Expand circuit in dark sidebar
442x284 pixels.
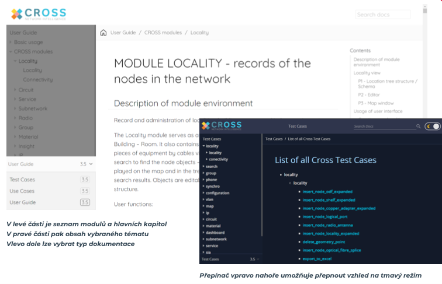(x=203, y=219)
